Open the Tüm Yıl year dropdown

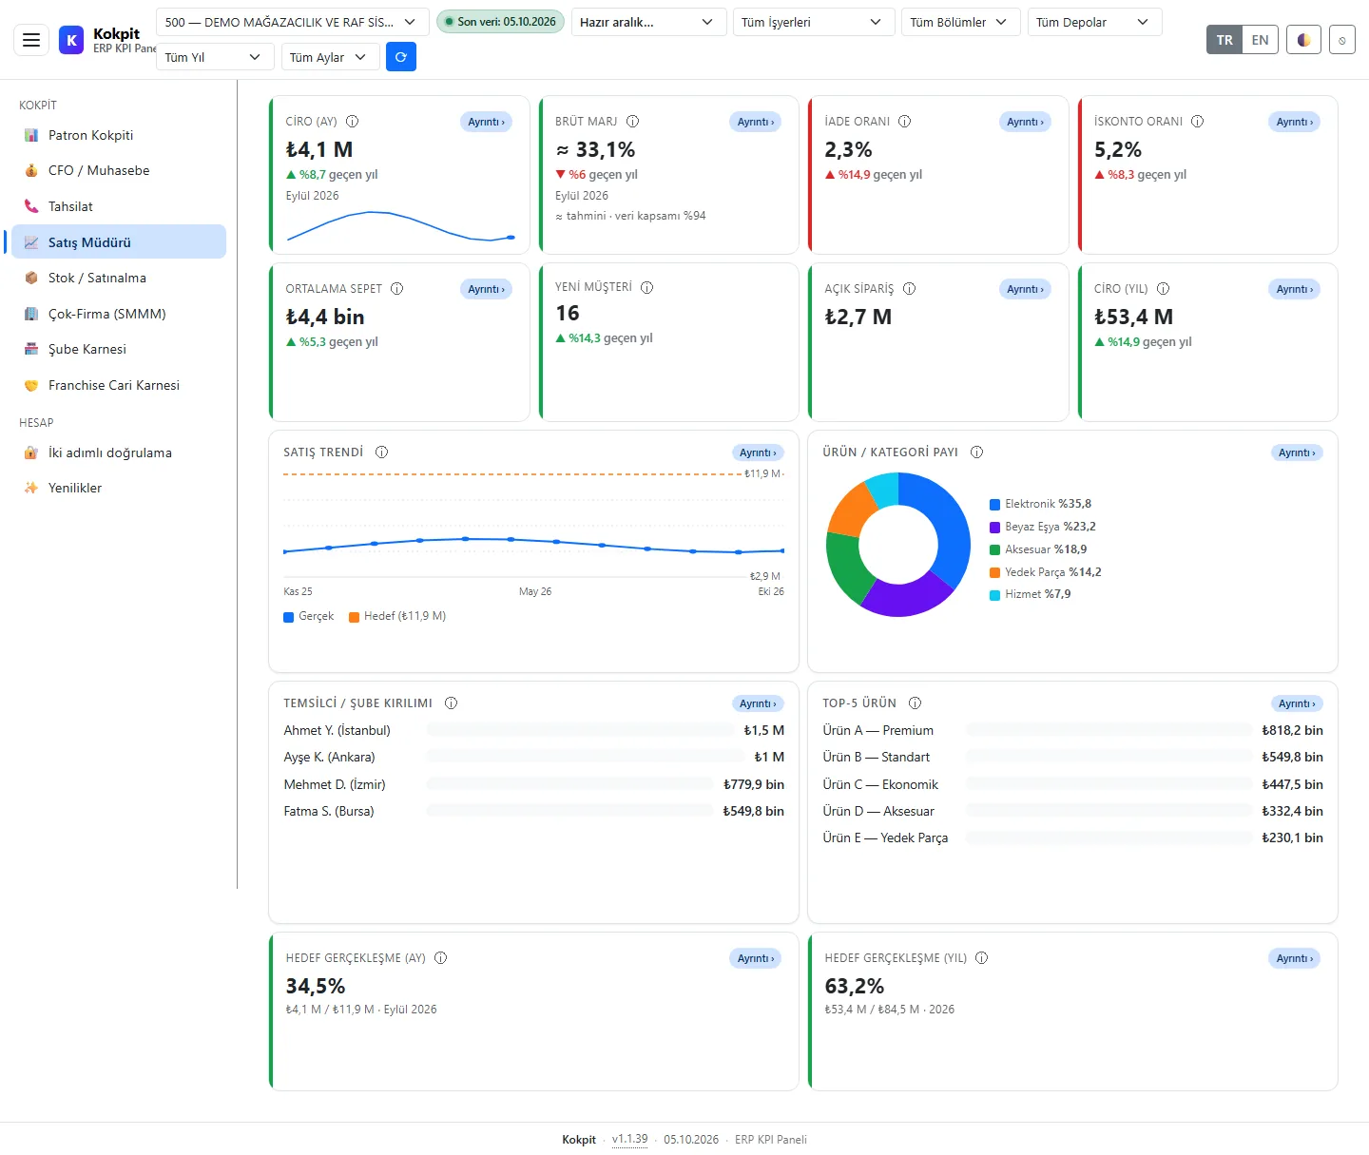pos(215,57)
